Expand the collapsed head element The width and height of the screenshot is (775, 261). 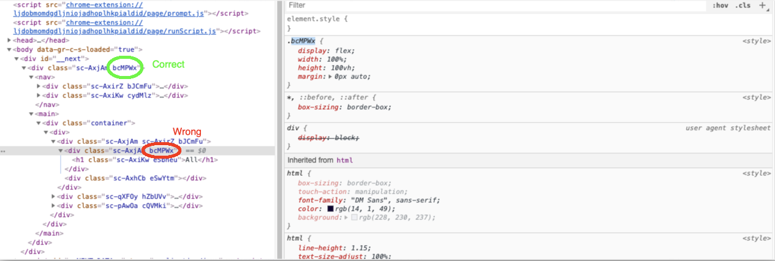click(9, 40)
